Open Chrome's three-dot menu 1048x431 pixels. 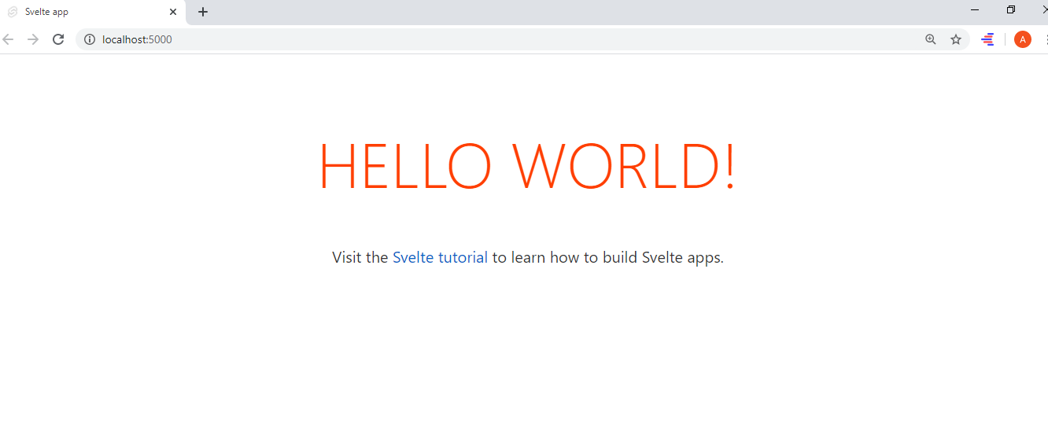coord(1046,39)
